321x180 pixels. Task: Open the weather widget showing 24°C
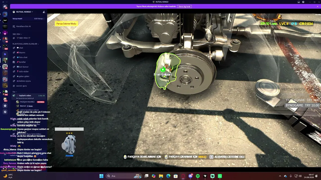click(8, 176)
